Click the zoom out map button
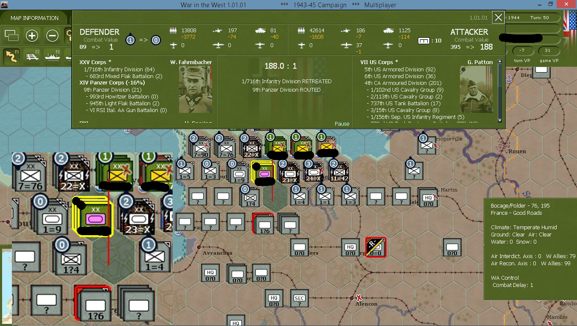 click(52, 36)
